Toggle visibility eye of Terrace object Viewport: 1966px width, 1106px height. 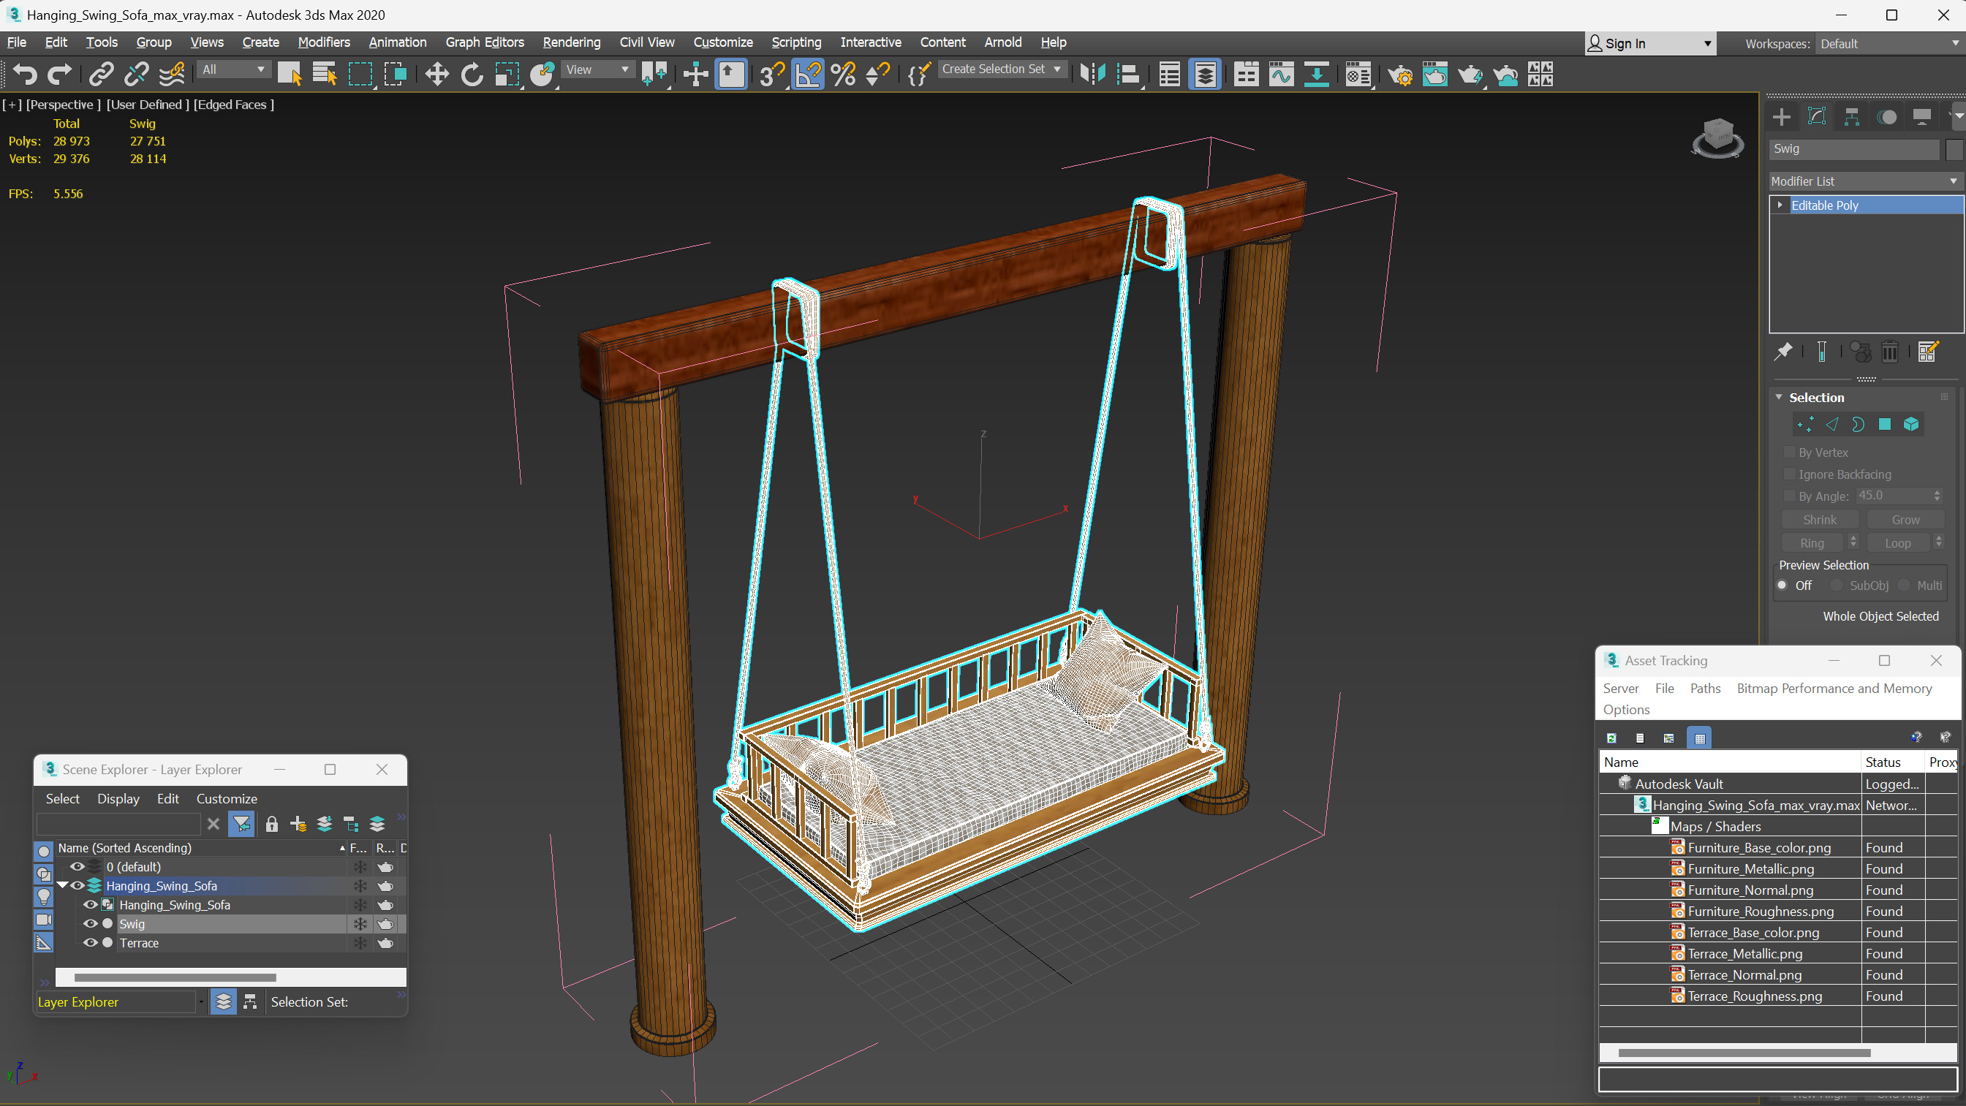[x=90, y=943]
